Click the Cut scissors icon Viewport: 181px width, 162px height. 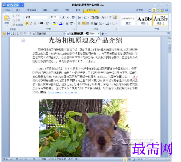coord(13,16)
